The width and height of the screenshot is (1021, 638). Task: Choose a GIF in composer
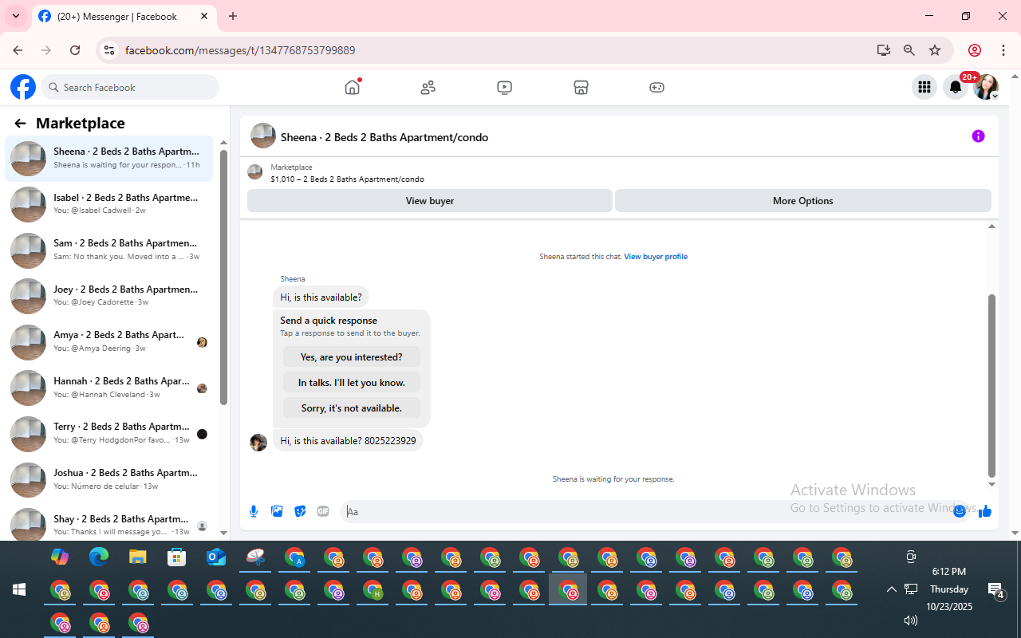323,511
